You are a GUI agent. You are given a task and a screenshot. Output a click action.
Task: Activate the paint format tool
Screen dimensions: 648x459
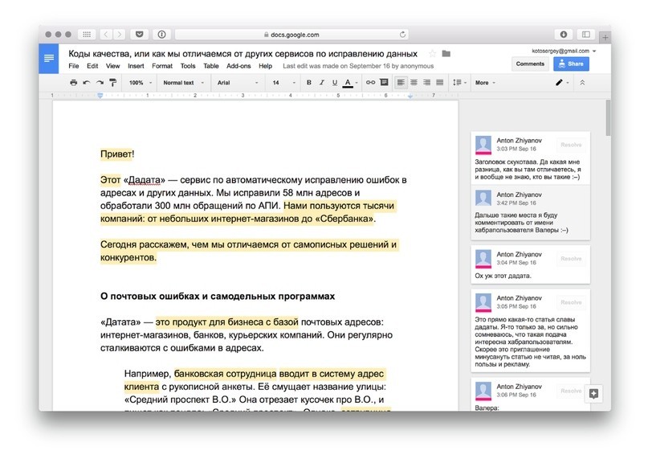pos(113,82)
